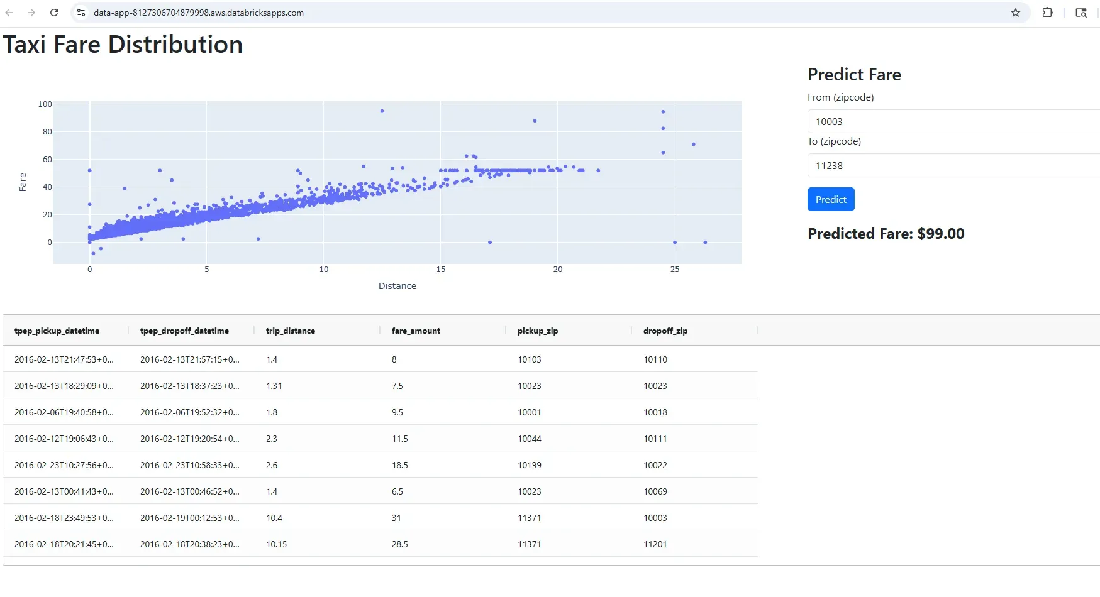Click the dropoff_zip column header

pos(665,331)
